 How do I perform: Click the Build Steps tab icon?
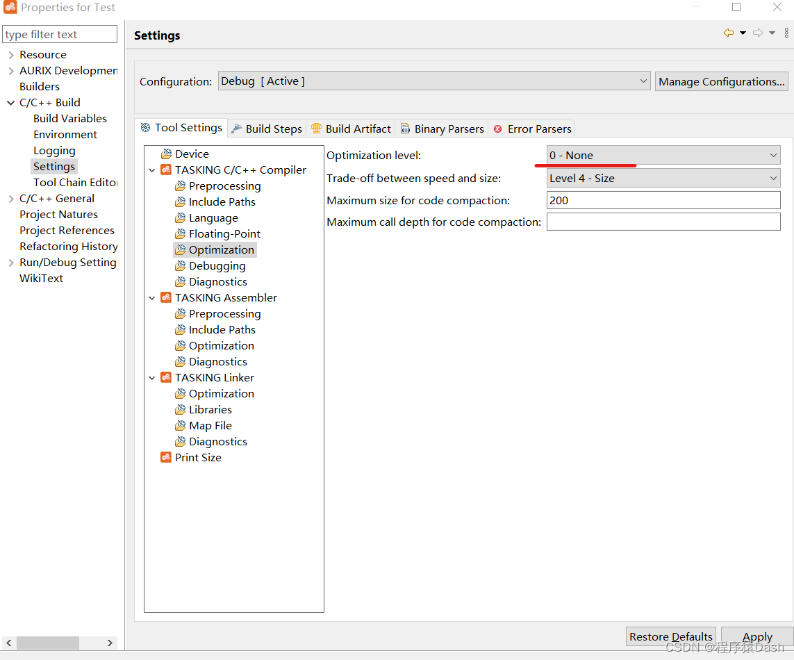click(x=236, y=129)
